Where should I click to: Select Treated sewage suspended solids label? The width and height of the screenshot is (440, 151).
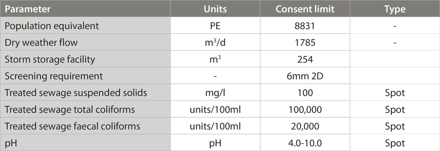76,93
